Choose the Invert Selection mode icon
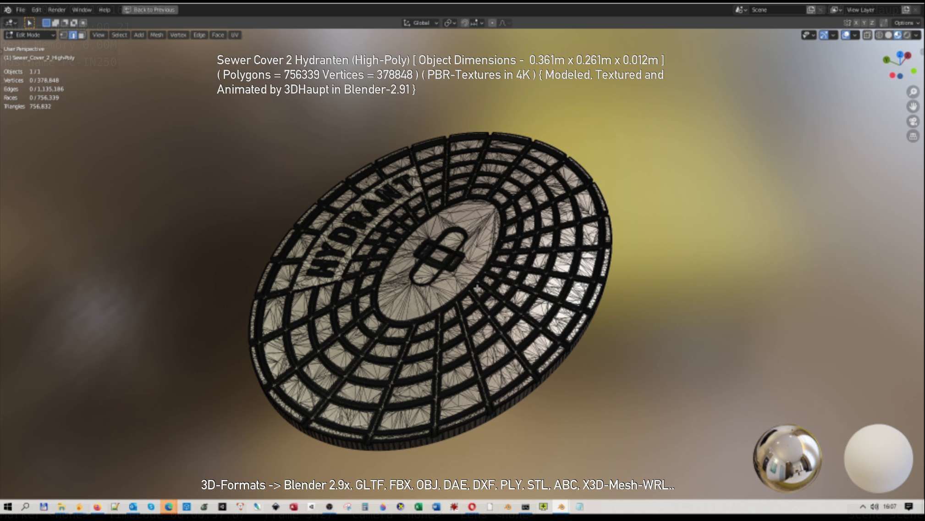This screenshot has width=925, height=521. click(x=74, y=22)
